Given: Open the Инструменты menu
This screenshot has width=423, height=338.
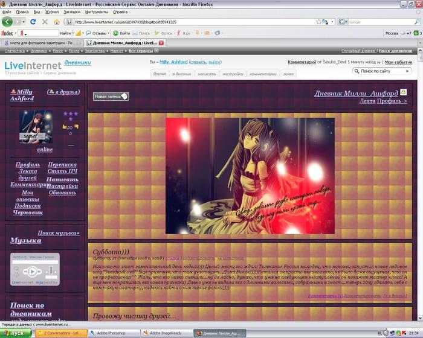Looking at the screenshot, I should tap(97, 12).
